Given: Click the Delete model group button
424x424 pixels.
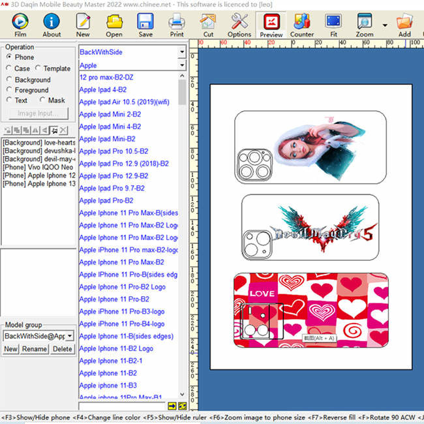Looking at the screenshot, I should (x=62, y=349).
